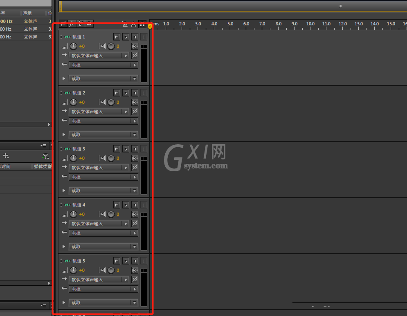Click the stereo pan icon of 轨道 1
407x316 pixels.
coord(102,47)
